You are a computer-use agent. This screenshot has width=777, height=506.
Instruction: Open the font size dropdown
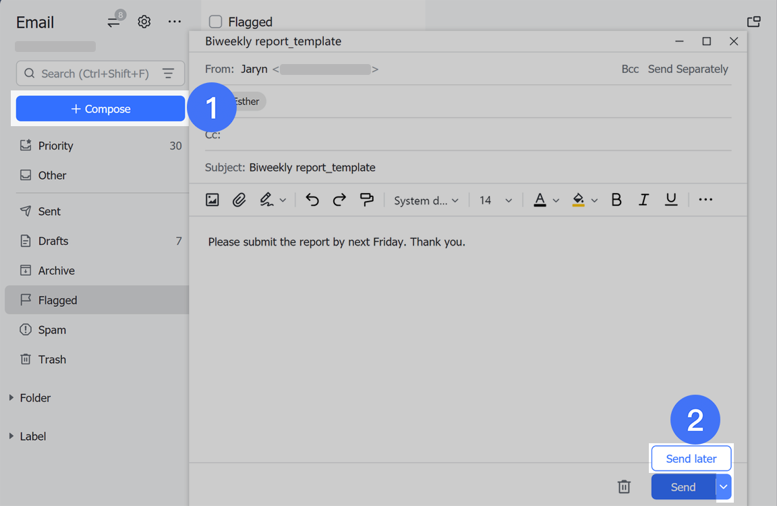click(x=495, y=200)
